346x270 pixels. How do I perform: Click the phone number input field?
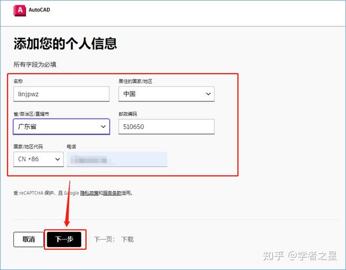[117, 159]
